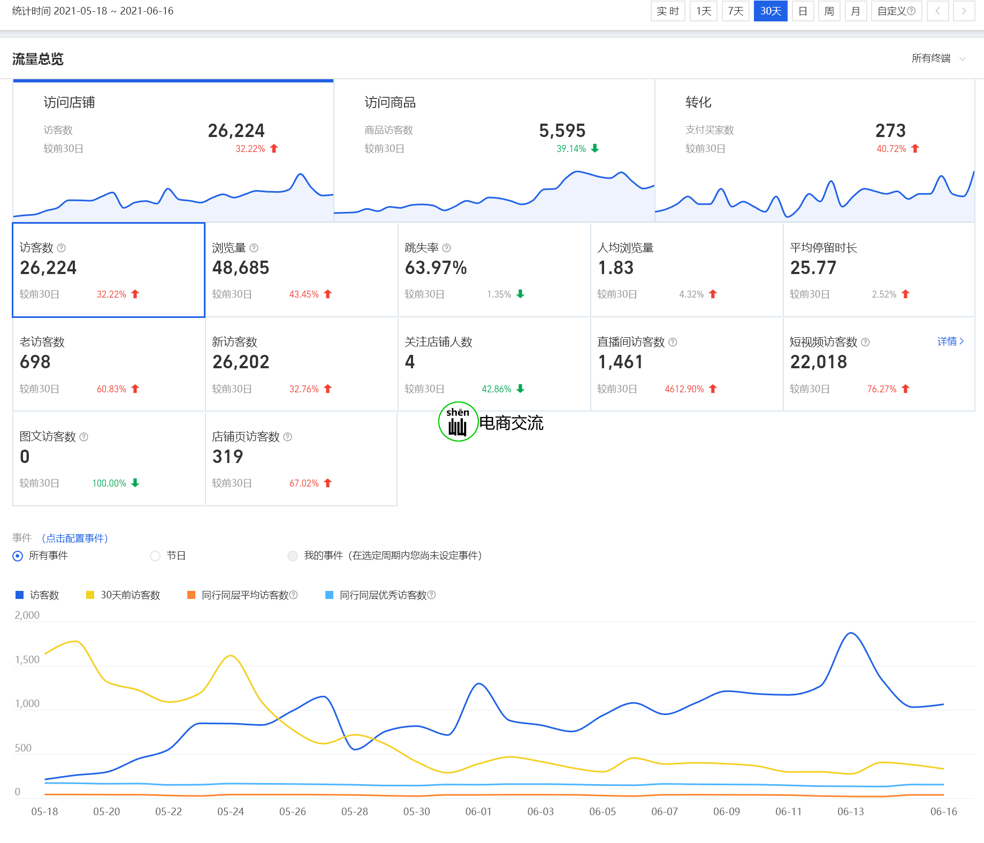This screenshot has height=843, width=984.
Task: Go to next period with right arrow
Action: [964, 11]
